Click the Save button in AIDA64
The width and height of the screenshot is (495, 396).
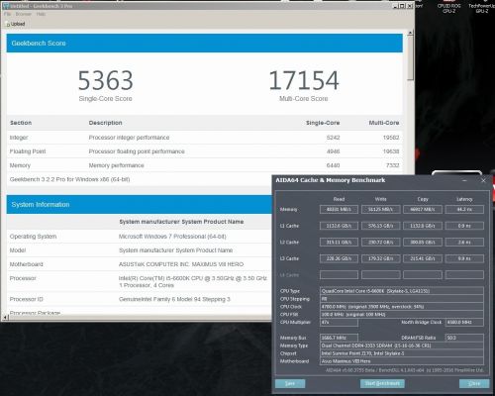pos(290,383)
